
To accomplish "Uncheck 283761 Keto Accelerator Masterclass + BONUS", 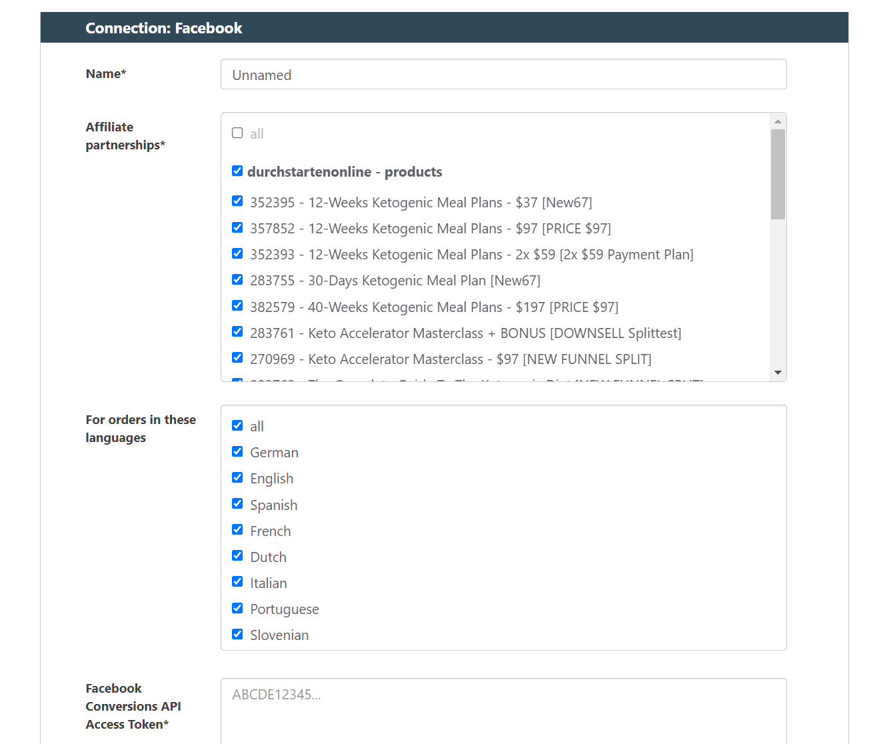I will pos(237,332).
